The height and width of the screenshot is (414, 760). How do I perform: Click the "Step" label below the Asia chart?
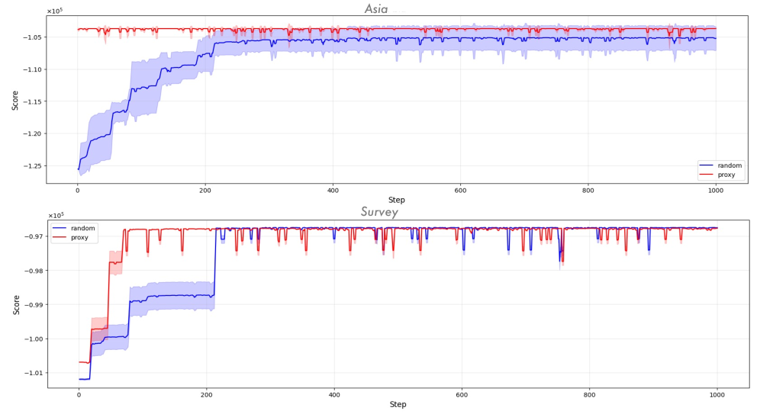397,200
